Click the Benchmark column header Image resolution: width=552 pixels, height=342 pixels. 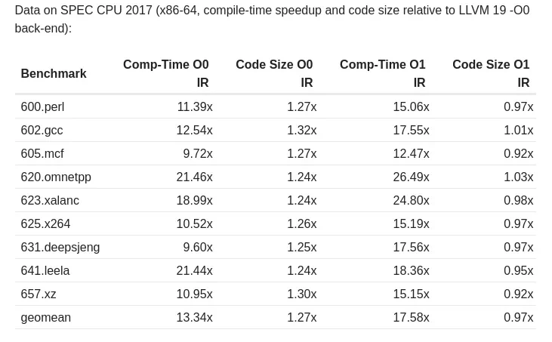pos(54,74)
